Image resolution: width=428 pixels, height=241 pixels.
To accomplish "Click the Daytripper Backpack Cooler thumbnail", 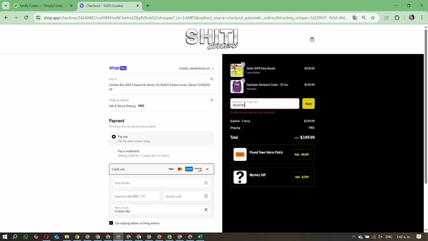I will (237, 87).
